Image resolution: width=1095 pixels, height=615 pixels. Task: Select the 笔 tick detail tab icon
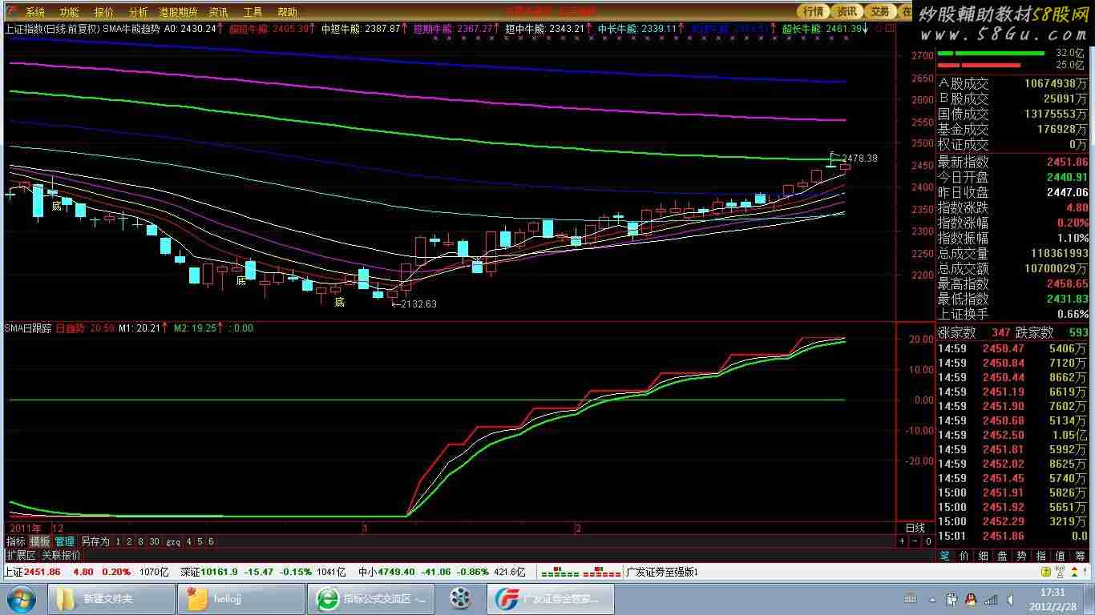click(x=945, y=555)
